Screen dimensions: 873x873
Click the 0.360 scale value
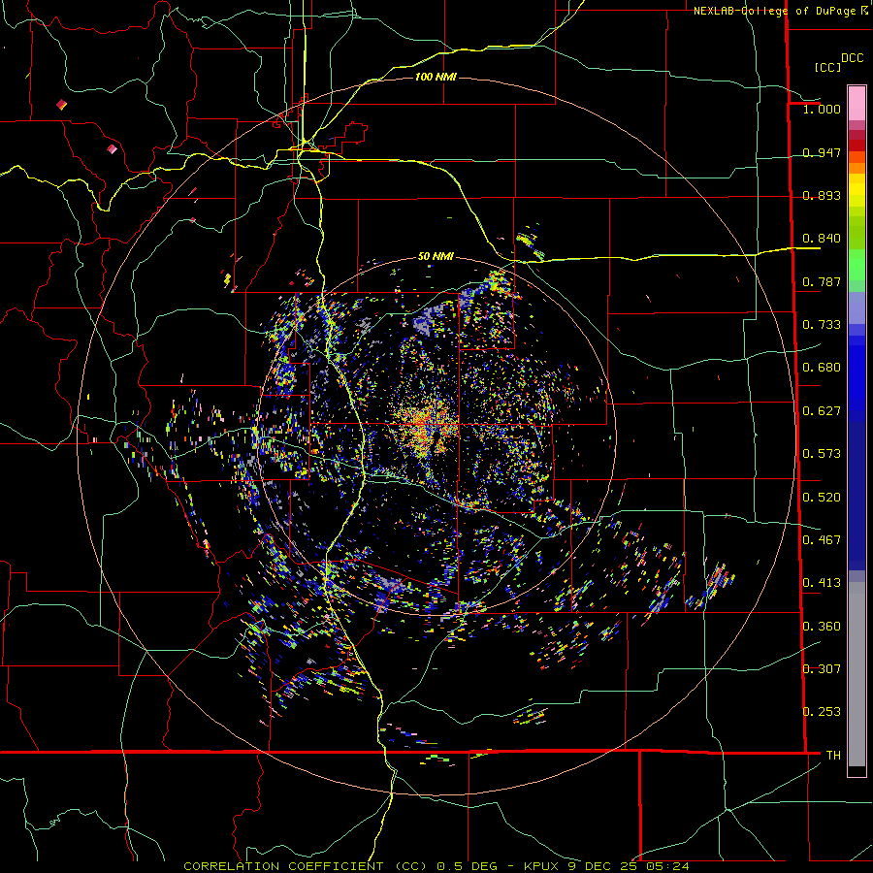coord(822,627)
